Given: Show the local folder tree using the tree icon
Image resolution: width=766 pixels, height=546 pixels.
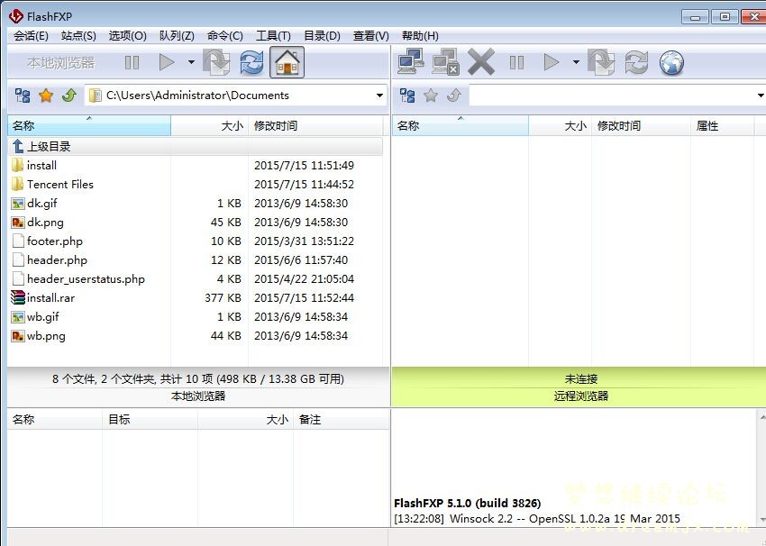Looking at the screenshot, I should 23,96.
